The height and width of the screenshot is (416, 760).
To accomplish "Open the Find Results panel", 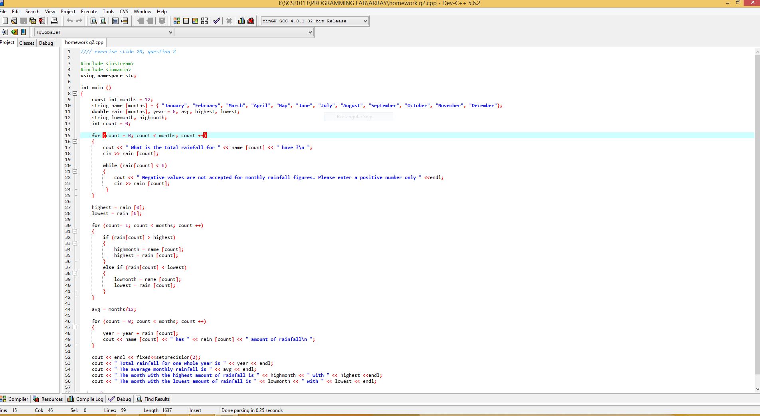I will [153, 399].
